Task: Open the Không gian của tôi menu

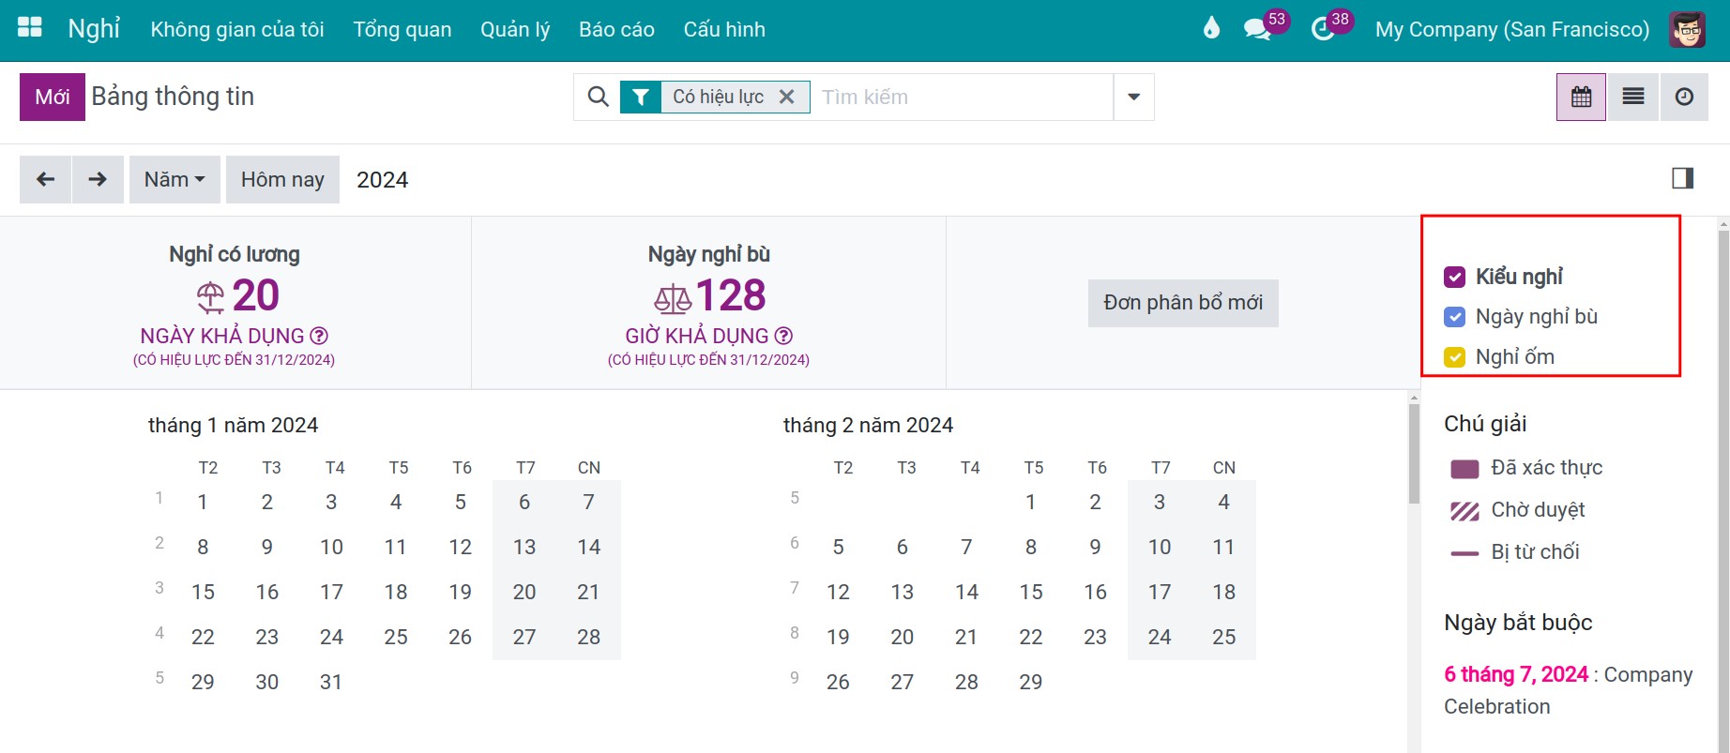Action: click(237, 29)
